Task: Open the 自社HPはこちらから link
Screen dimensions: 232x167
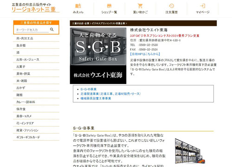Action: [x=145, y=54]
